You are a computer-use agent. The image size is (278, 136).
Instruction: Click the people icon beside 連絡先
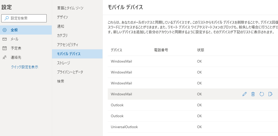coord(5,57)
